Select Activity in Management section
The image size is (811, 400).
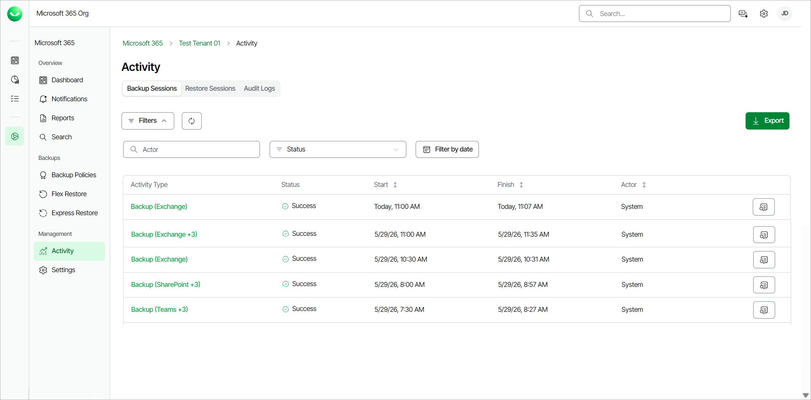(x=69, y=251)
